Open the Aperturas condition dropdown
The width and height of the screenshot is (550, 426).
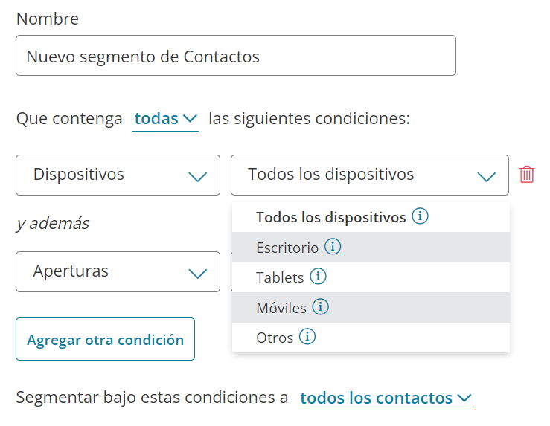(118, 271)
